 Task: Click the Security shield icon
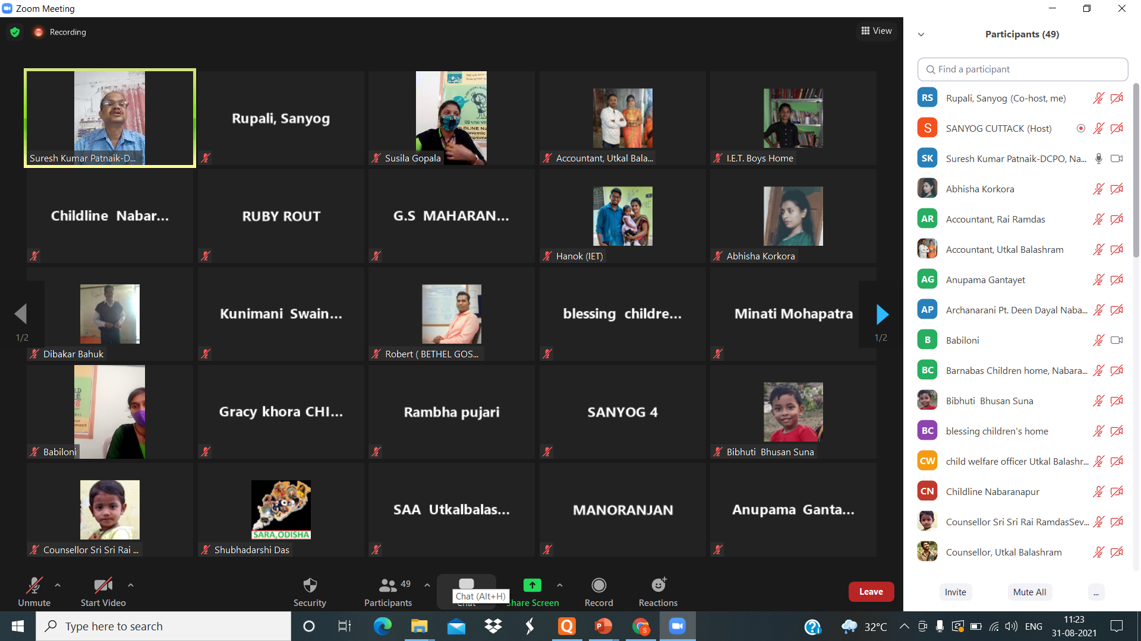pos(310,586)
